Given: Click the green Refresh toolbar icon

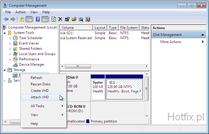Looking at the screenshot, I should 54,19.
